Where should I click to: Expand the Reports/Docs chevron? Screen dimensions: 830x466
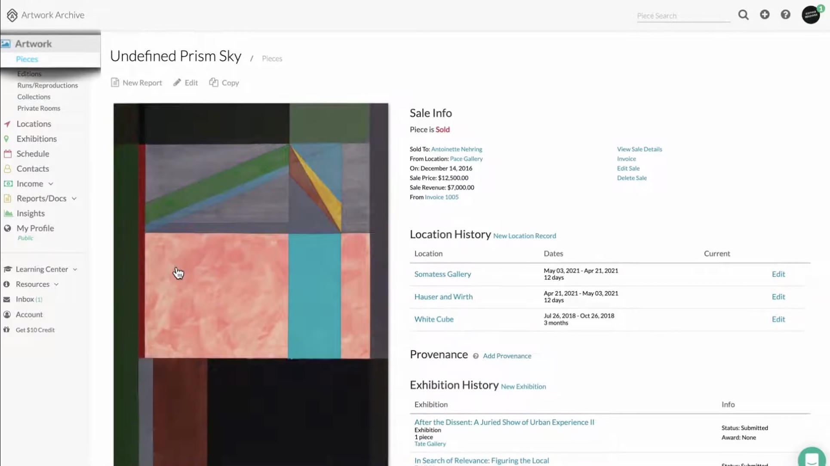pyautogui.click(x=74, y=199)
